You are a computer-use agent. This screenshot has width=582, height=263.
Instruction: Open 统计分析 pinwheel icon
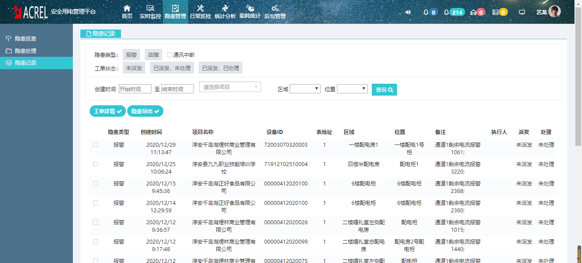point(225,8)
